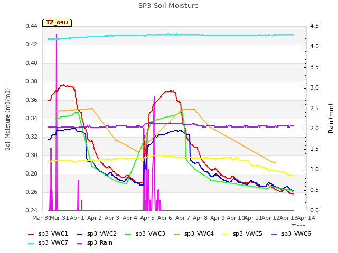Click the Rain (mm) axis label

pyautogui.click(x=331, y=119)
